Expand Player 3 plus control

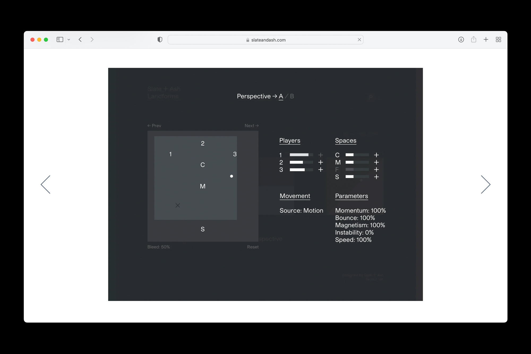tap(320, 170)
